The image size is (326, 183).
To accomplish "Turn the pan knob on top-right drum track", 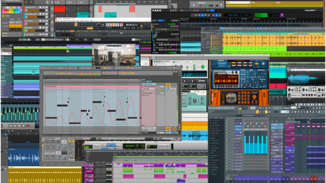I will (221, 4).
